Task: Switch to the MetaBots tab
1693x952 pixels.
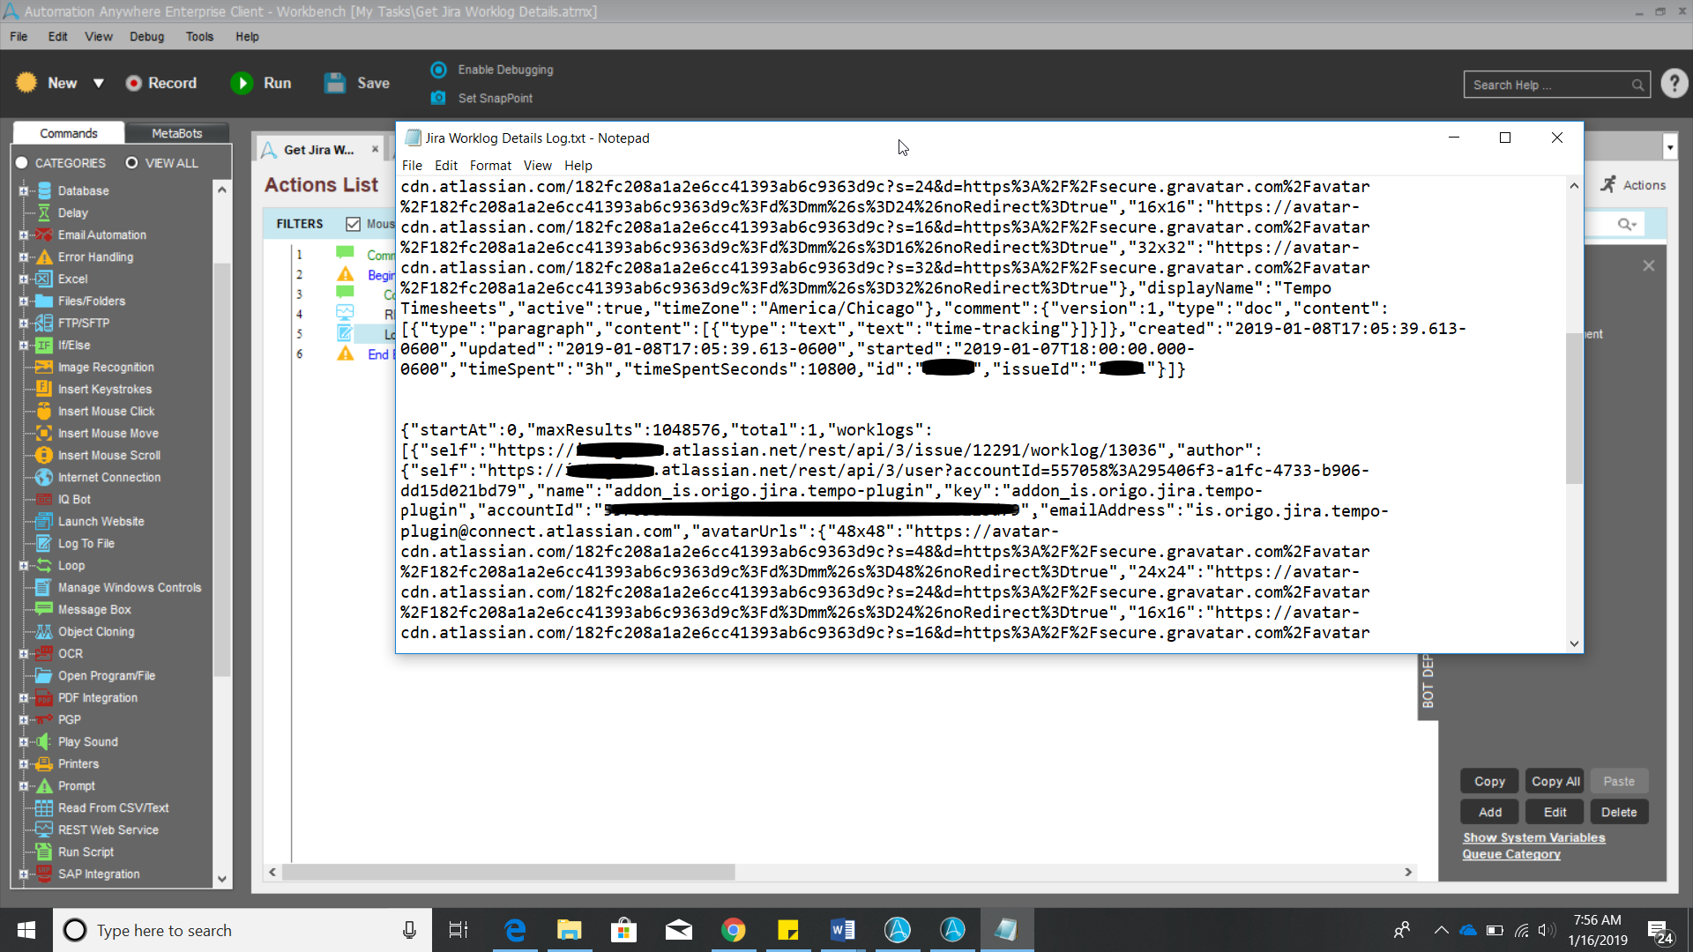Action: point(176,133)
